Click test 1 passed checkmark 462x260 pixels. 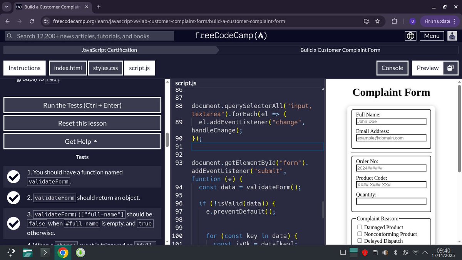point(14,177)
